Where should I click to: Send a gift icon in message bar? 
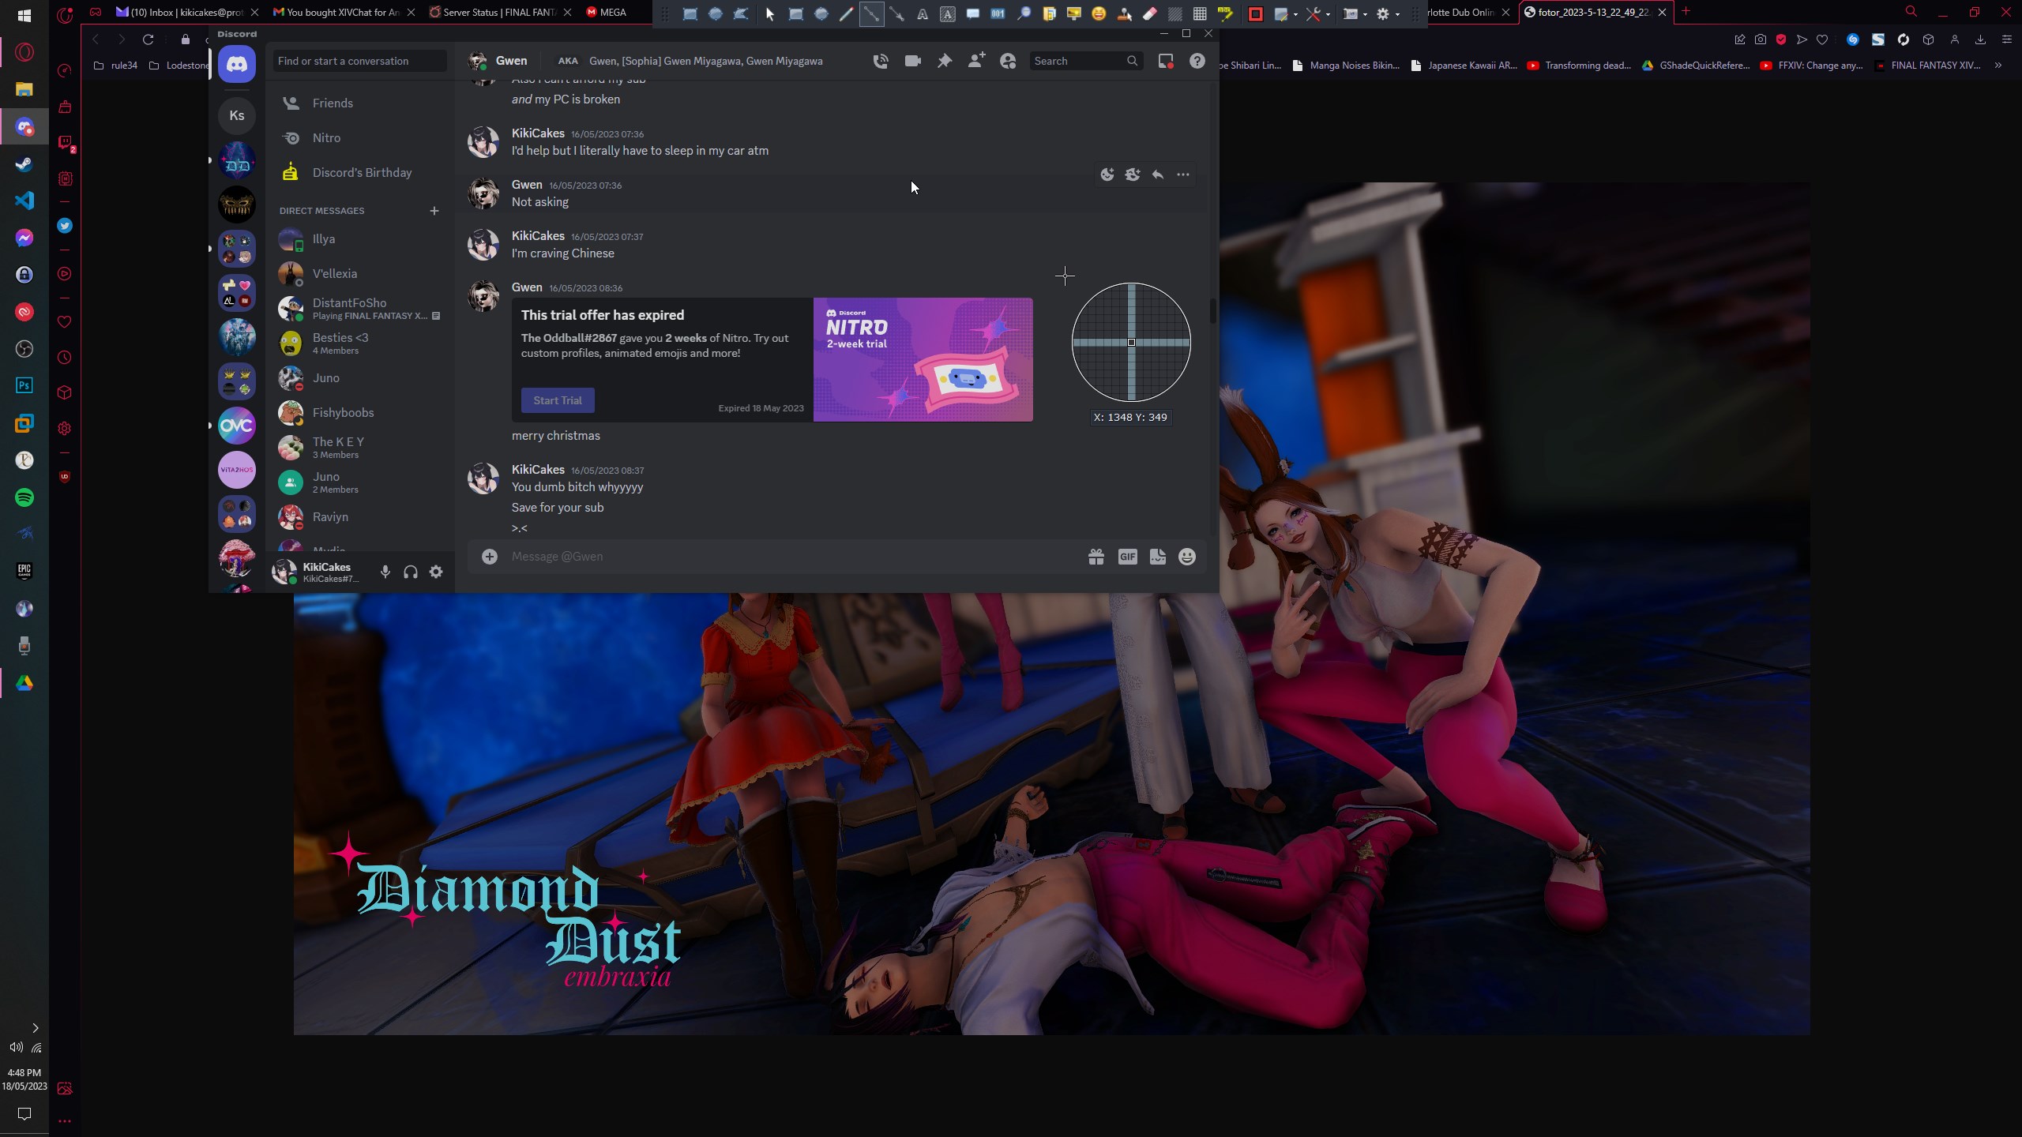[1096, 557]
